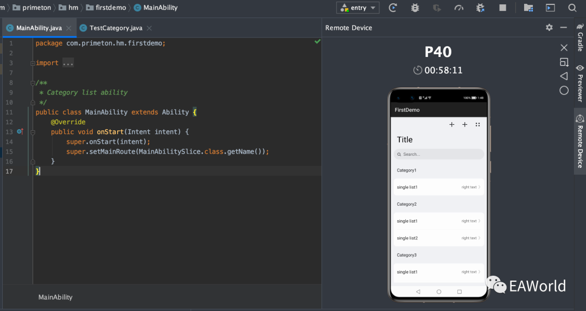This screenshot has width=586, height=311.
Task: Click the greyed run-with-coverage icon
Action: point(436,8)
